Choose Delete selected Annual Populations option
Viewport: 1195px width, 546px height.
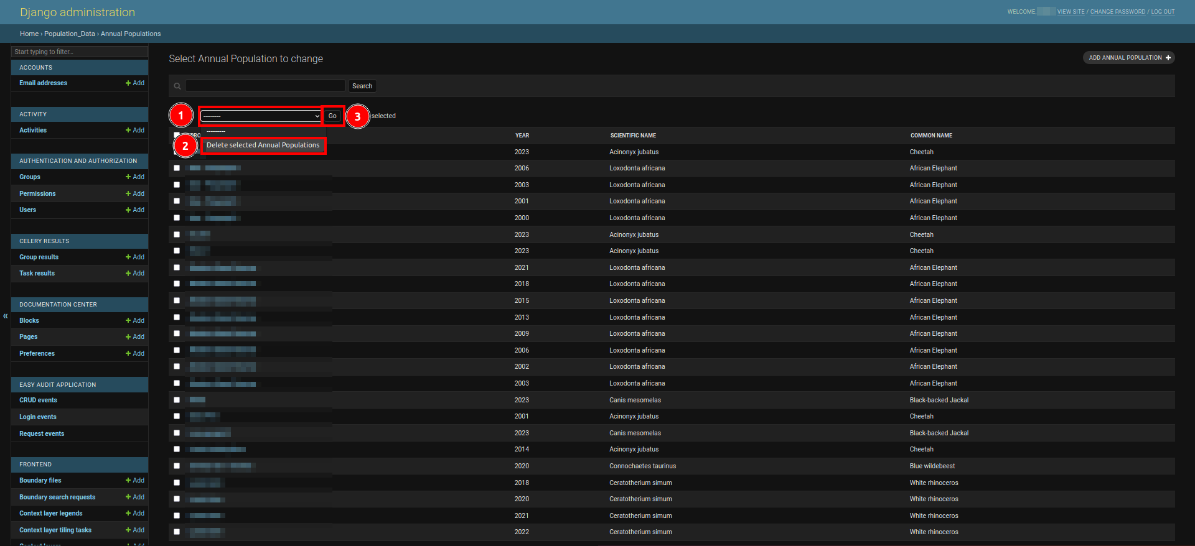pyautogui.click(x=263, y=145)
